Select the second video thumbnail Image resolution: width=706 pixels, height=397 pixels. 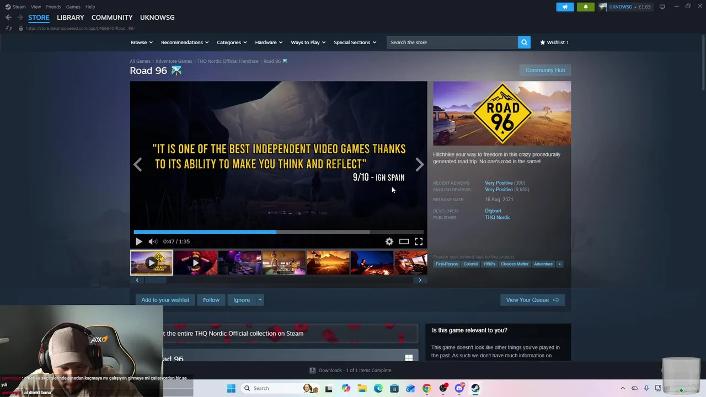click(x=195, y=262)
